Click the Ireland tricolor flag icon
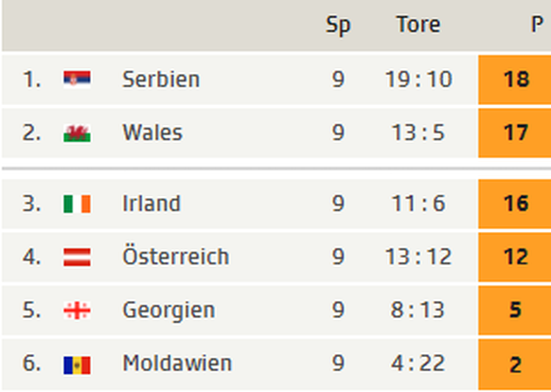This screenshot has height=392, width=551. [x=77, y=204]
